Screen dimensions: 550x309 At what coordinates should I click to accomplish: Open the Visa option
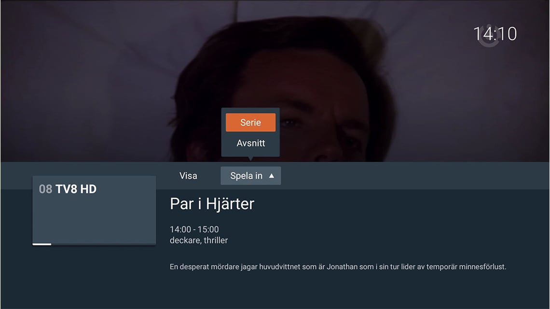[x=188, y=176]
